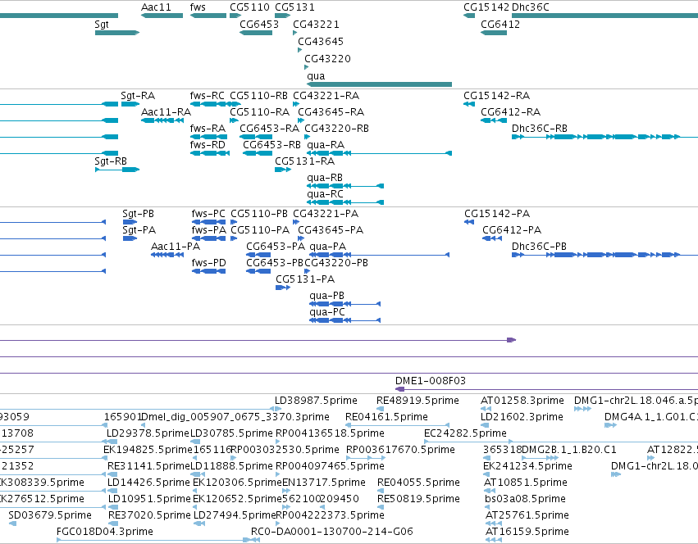Click protein Sgt-PA label
Image resolution: width=698 pixels, height=544 pixels.
coord(139,230)
